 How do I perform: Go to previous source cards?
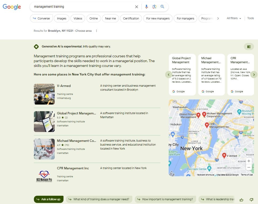coord(169,74)
